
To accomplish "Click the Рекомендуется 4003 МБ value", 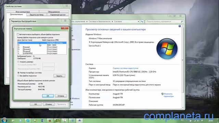I will click(x=41, y=86).
